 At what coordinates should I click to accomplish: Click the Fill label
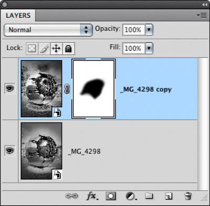click(x=115, y=47)
